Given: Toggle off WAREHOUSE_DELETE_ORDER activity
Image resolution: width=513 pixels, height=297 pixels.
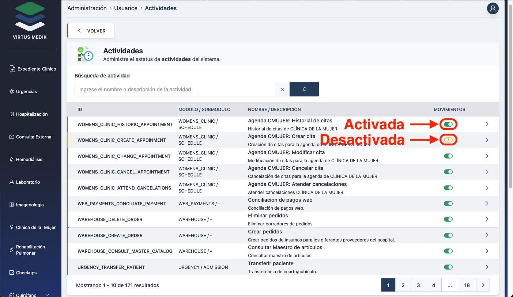Looking at the screenshot, I should [x=448, y=219].
